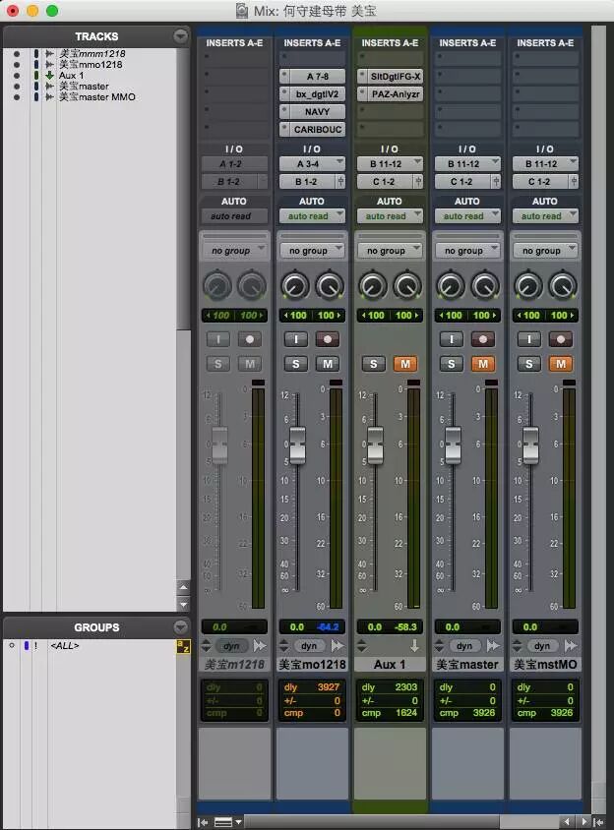Click Tracks list scroll down arrow
Viewport: 614px width, 830px height.
pos(183,604)
